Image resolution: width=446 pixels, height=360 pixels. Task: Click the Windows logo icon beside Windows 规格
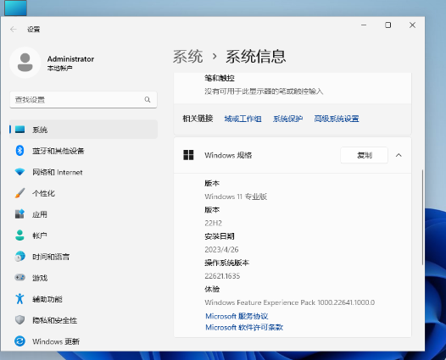point(188,155)
